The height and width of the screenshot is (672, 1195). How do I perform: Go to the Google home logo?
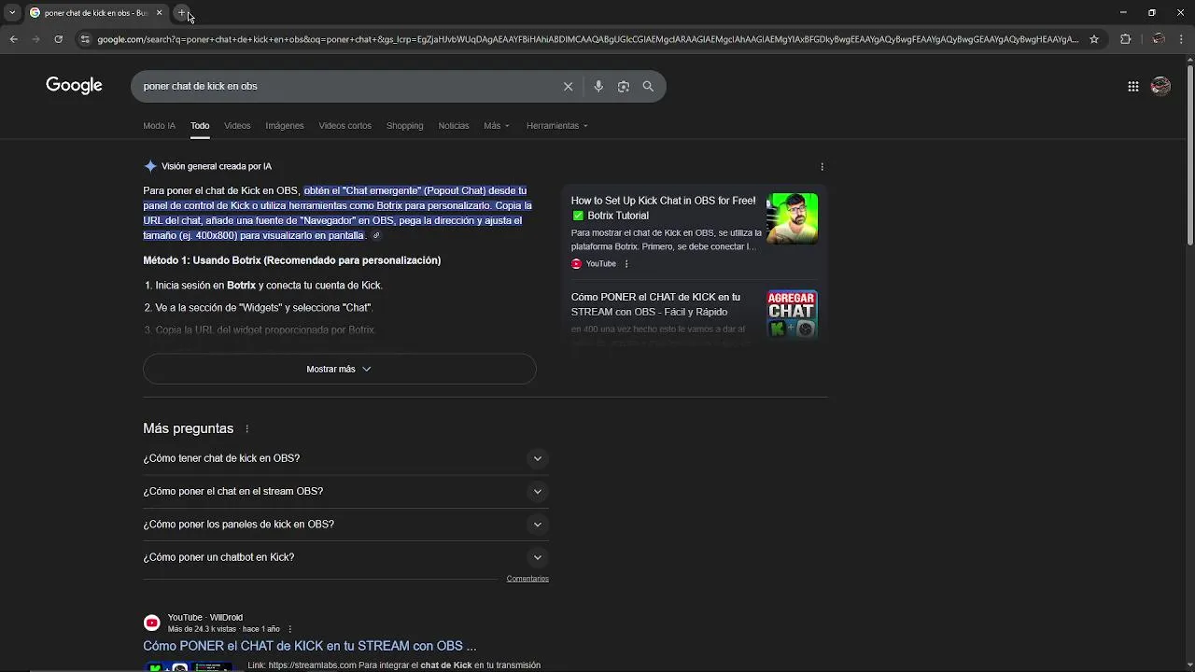click(x=74, y=86)
